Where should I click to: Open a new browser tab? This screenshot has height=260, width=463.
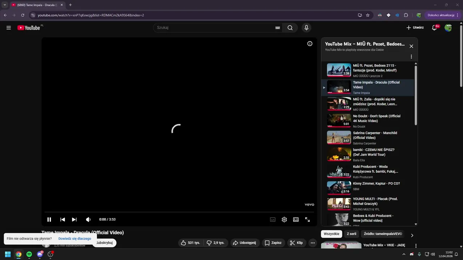70,5
